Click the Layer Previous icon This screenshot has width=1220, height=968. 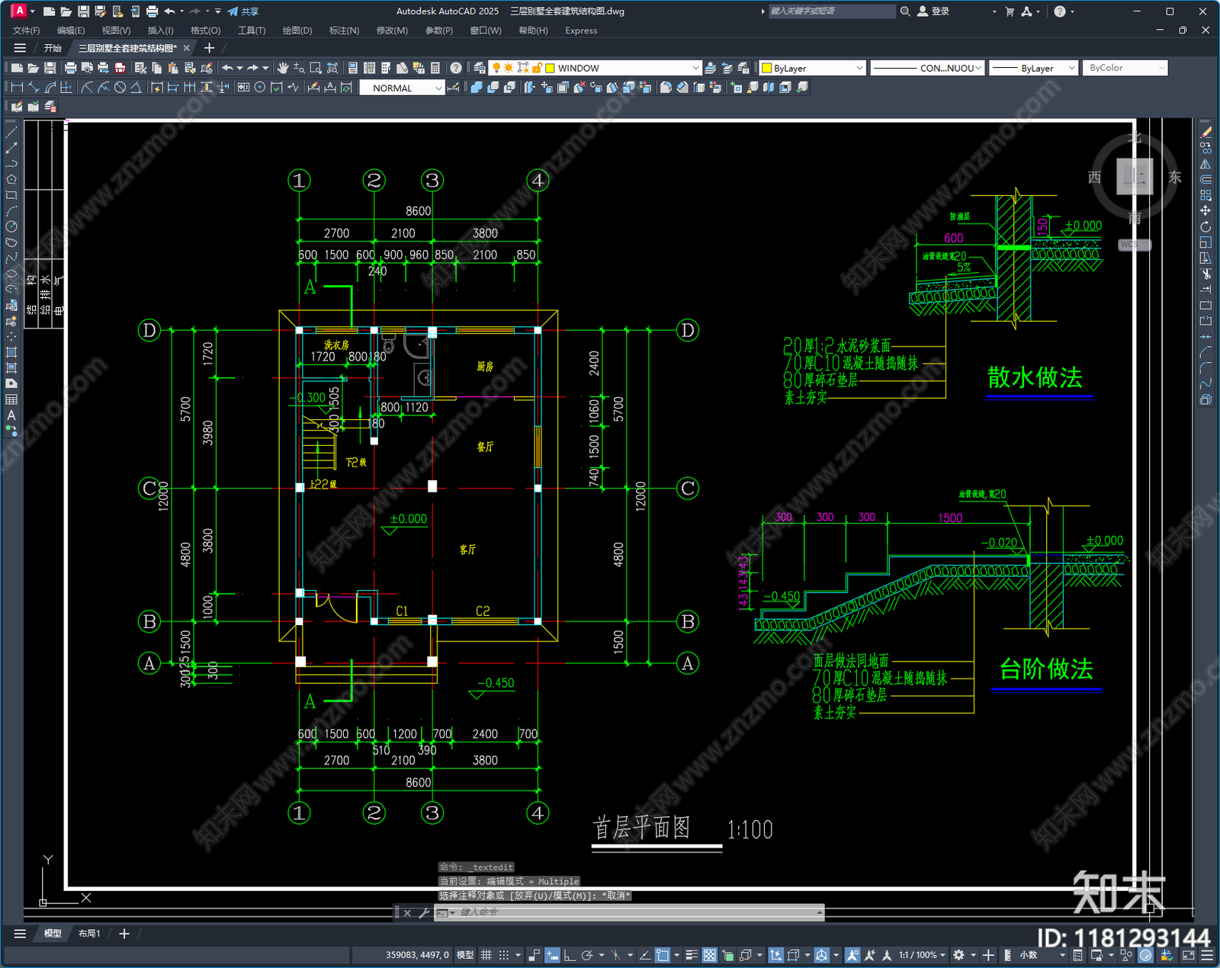(727, 68)
